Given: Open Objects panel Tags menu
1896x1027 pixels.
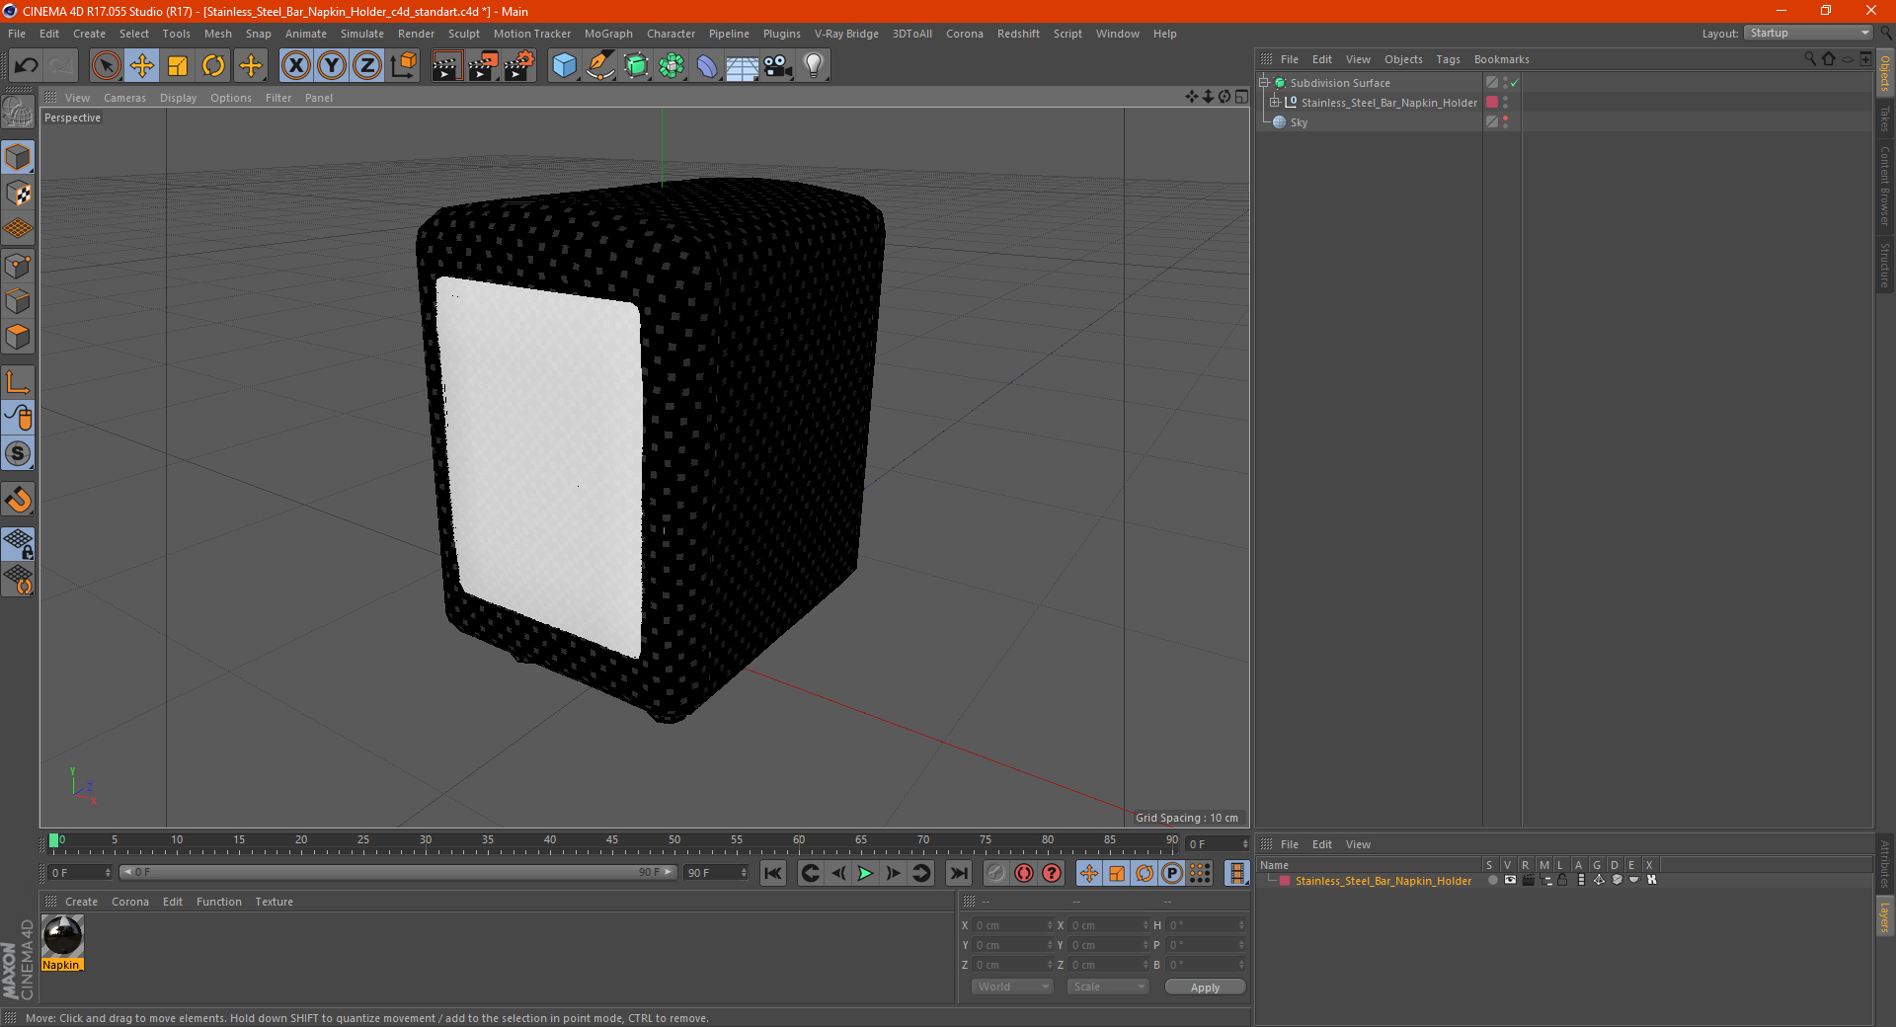Looking at the screenshot, I should pyautogui.click(x=1448, y=59).
